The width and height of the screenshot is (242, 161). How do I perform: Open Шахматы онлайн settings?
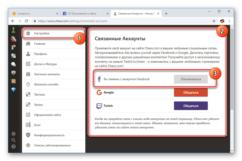(53, 84)
